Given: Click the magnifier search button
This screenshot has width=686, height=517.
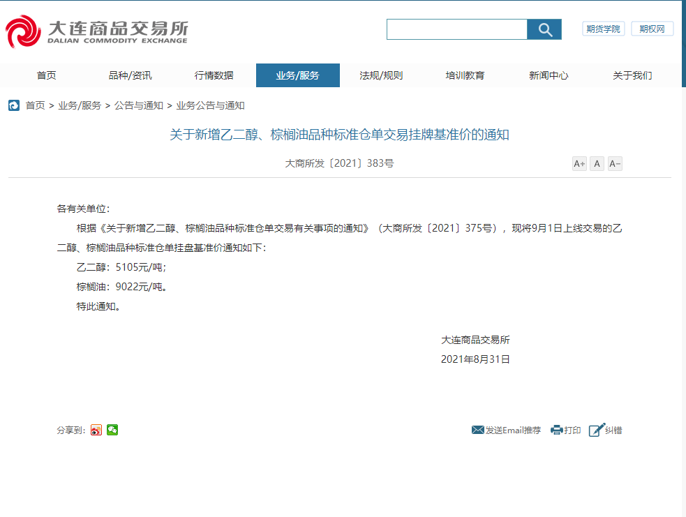Looking at the screenshot, I should (x=544, y=29).
